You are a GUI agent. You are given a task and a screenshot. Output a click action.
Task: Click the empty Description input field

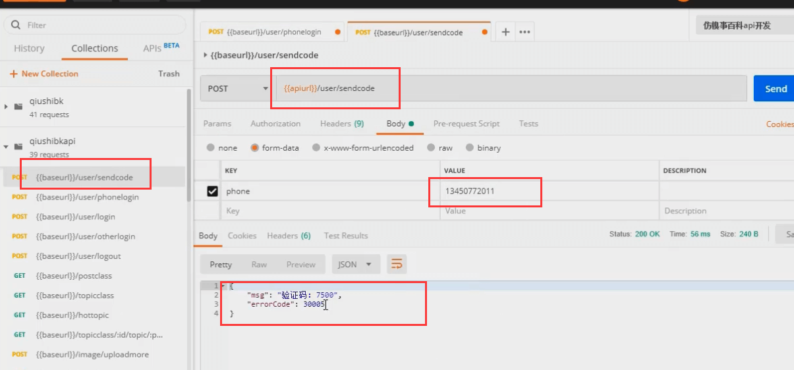pos(727,211)
